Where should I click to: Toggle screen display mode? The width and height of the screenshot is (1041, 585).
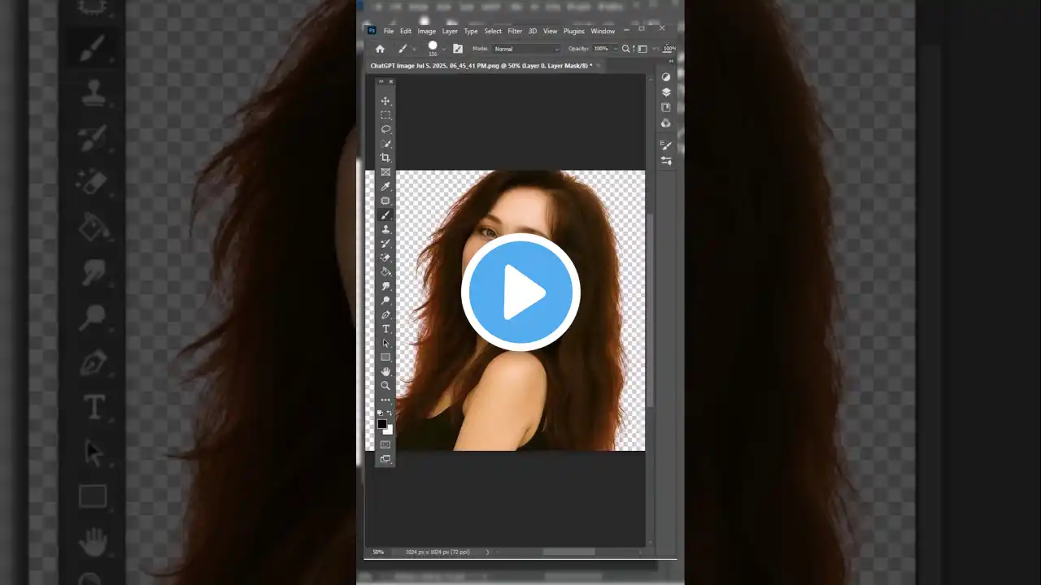(385, 458)
